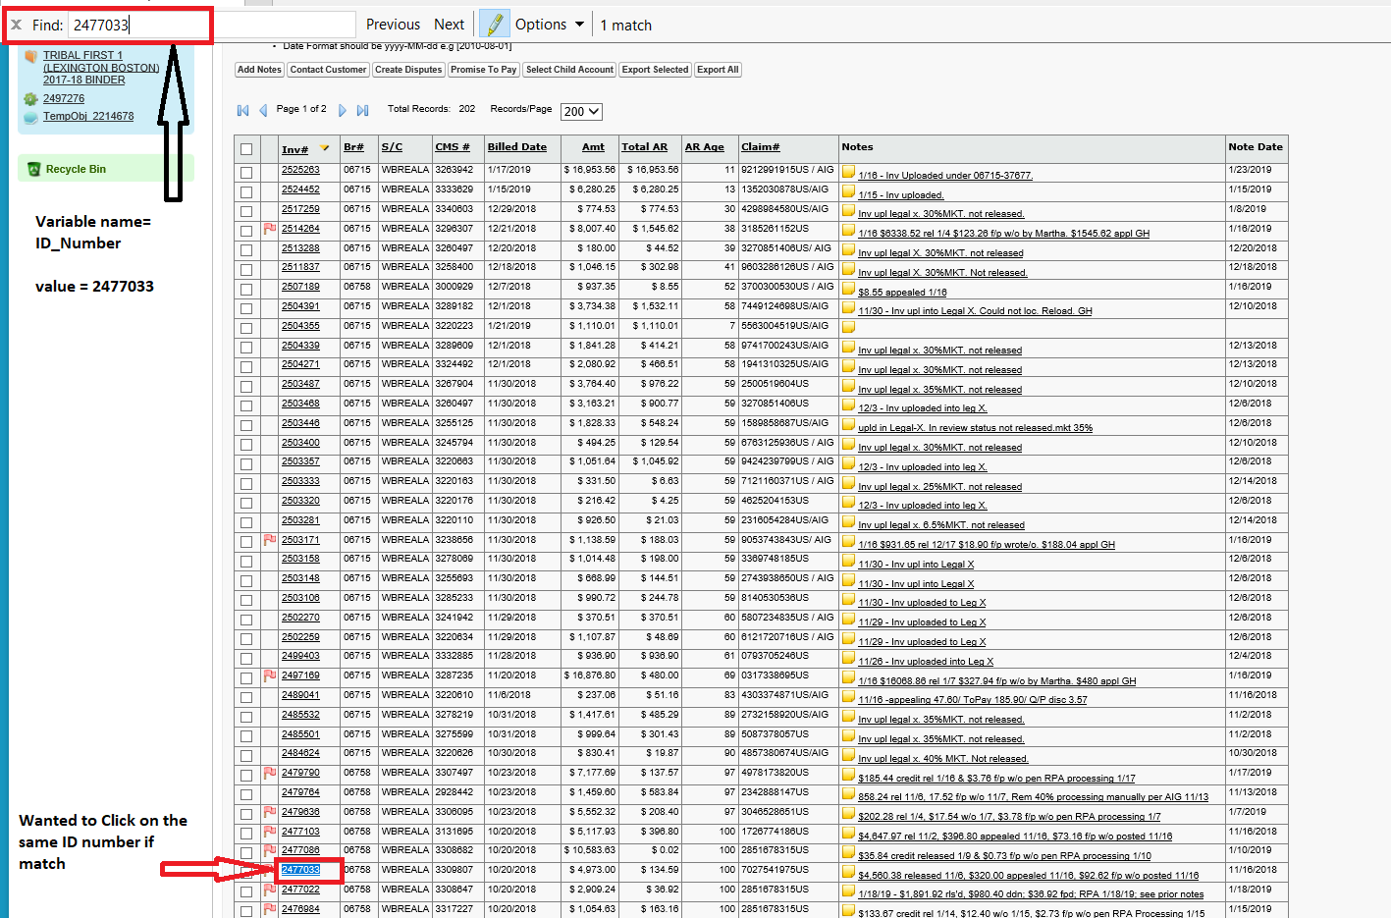This screenshot has height=918, width=1391.
Task: Click the Export Selected button
Action: (x=655, y=70)
